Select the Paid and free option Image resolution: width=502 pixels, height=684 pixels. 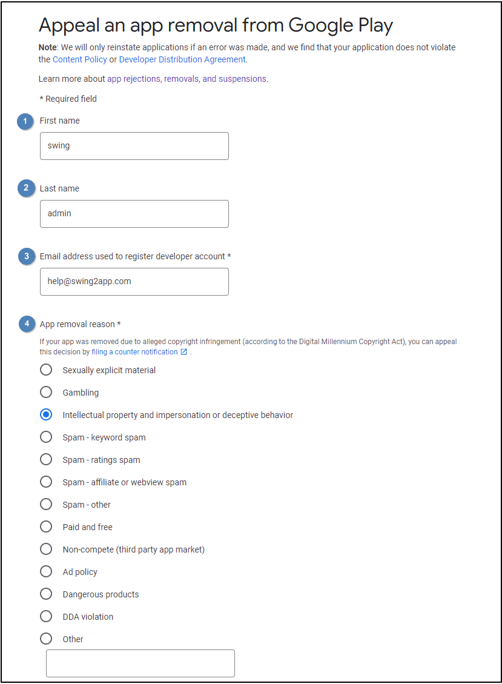coord(46,527)
